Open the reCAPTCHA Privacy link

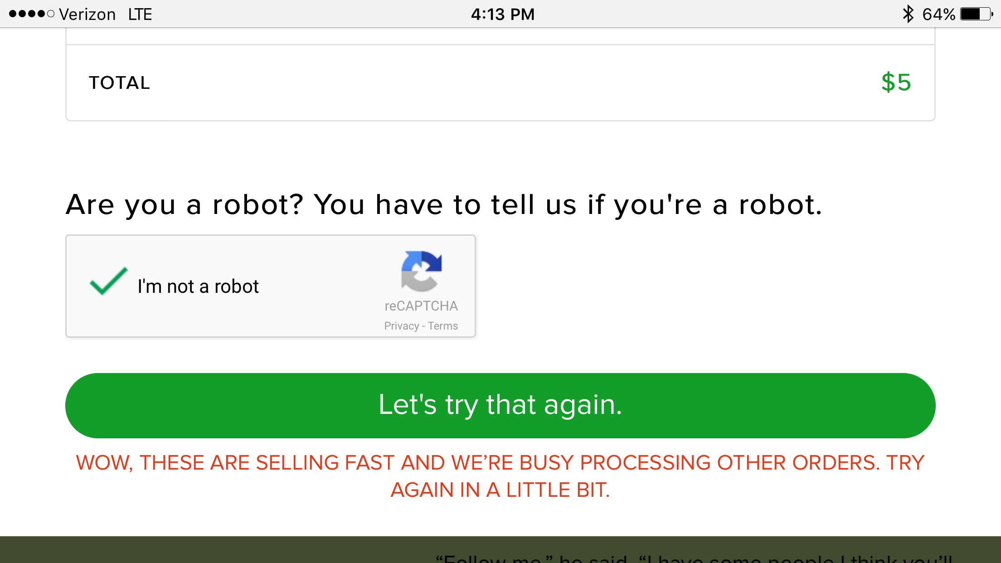click(401, 326)
